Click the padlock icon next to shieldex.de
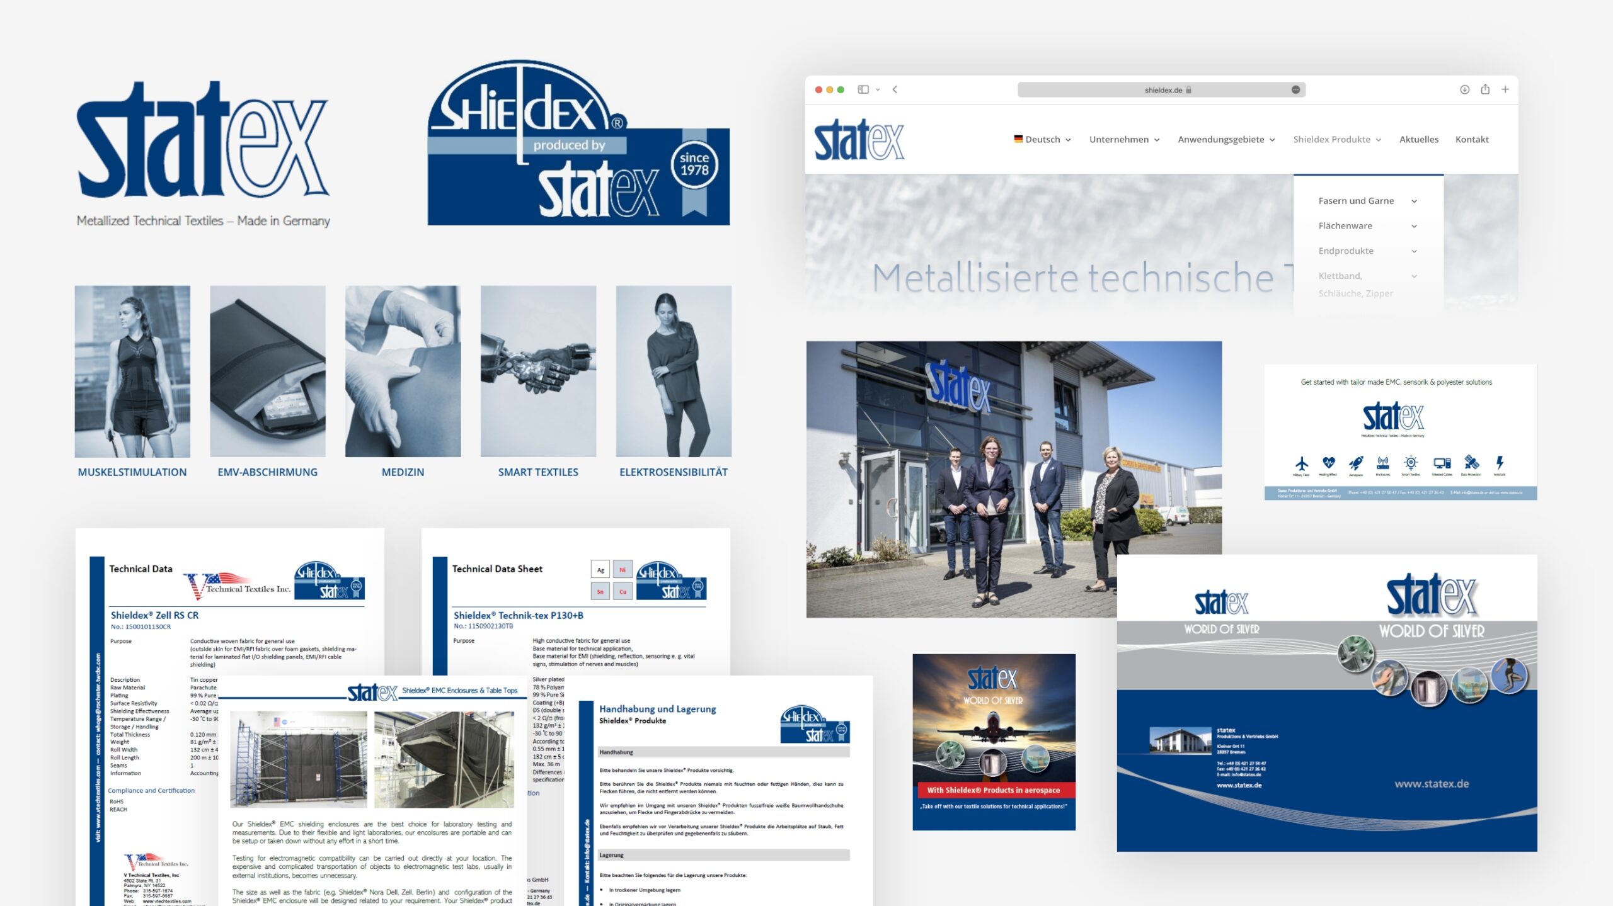This screenshot has width=1613, height=906. tap(1188, 89)
